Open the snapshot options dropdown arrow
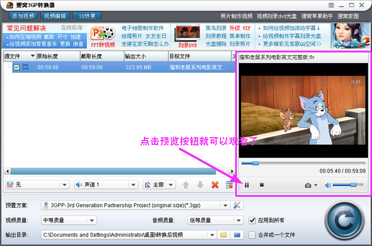Image resolution: width=372 pixels, height=246 pixels. pyautogui.click(x=316, y=185)
